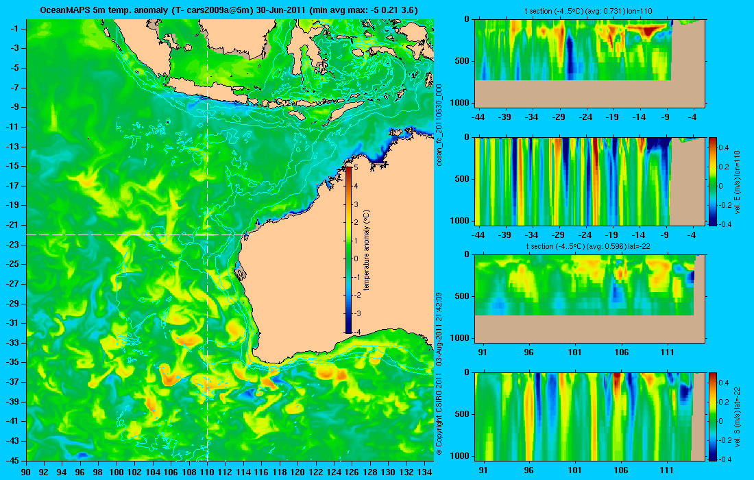Click the horizontal dashed line at latitude -22
This screenshot has height=480, width=754.
136,235
